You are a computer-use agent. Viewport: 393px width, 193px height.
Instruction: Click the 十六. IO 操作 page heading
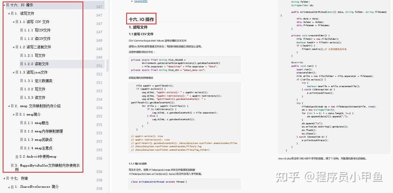click(141, 19)
